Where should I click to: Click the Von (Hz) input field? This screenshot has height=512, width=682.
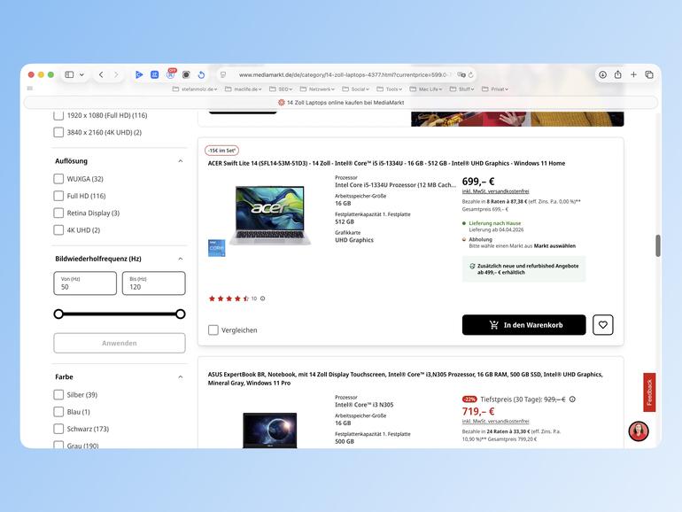[x=85, y=283]
